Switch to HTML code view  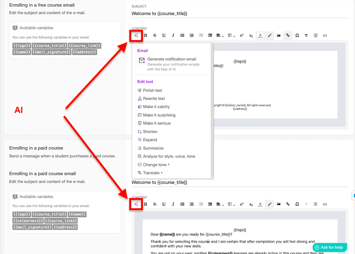325,35
